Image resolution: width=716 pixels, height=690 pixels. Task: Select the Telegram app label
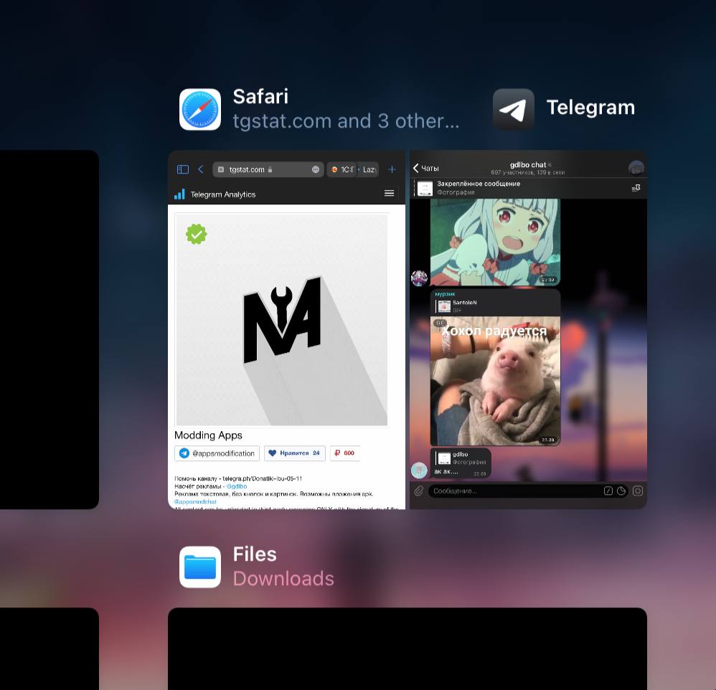pos(591,108)
